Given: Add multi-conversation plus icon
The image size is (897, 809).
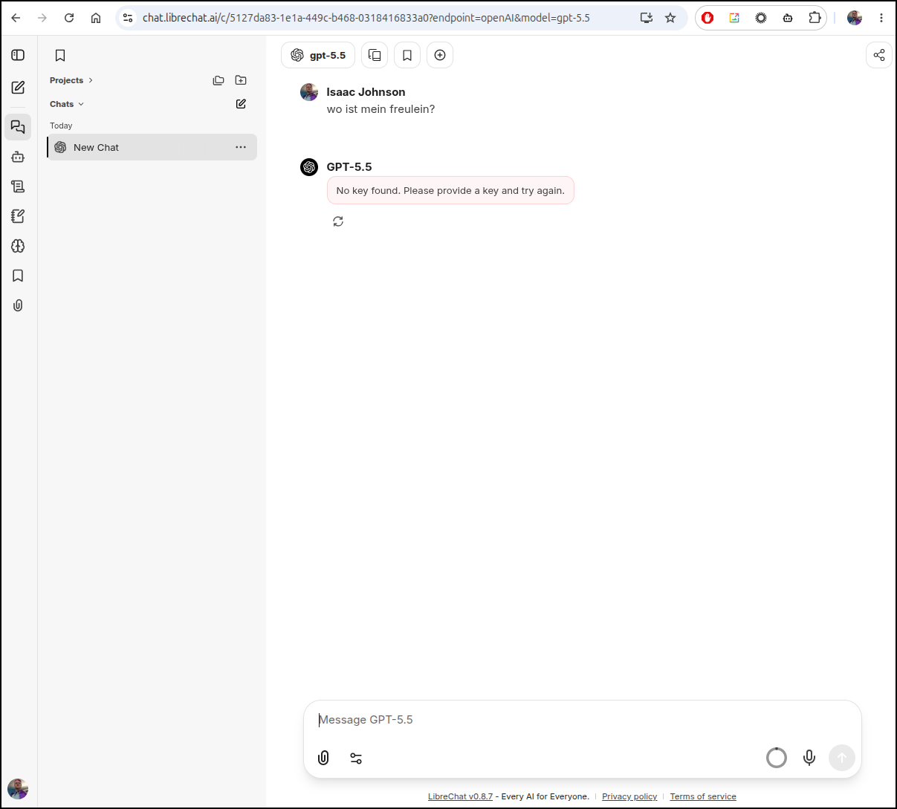Looking at the screenshot, I should point(440,55).
